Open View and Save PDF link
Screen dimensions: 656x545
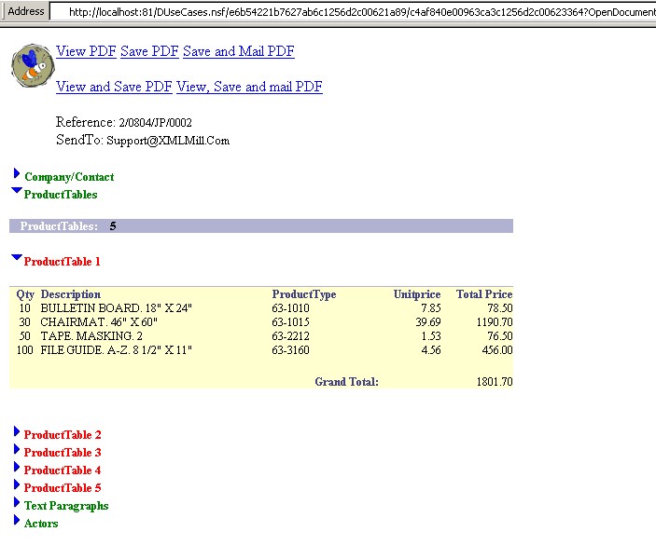coord(114,87)
